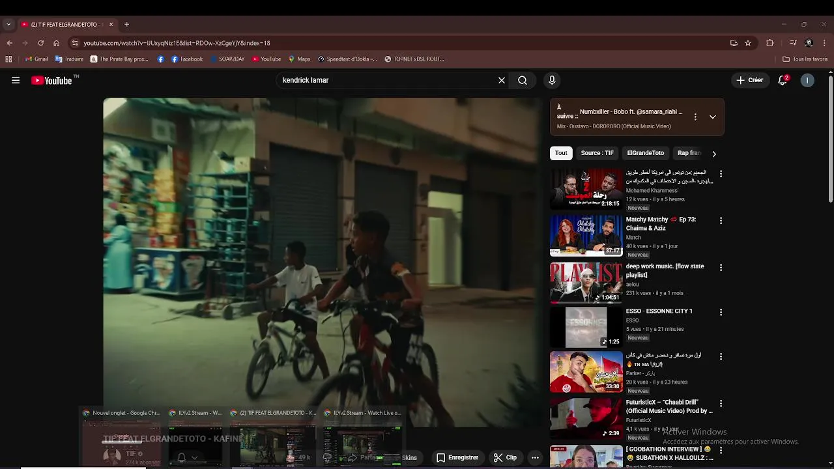The height and width of the screenshot is (469, 834).
Task: Open the Traduire bookmark
Action: 69,59
